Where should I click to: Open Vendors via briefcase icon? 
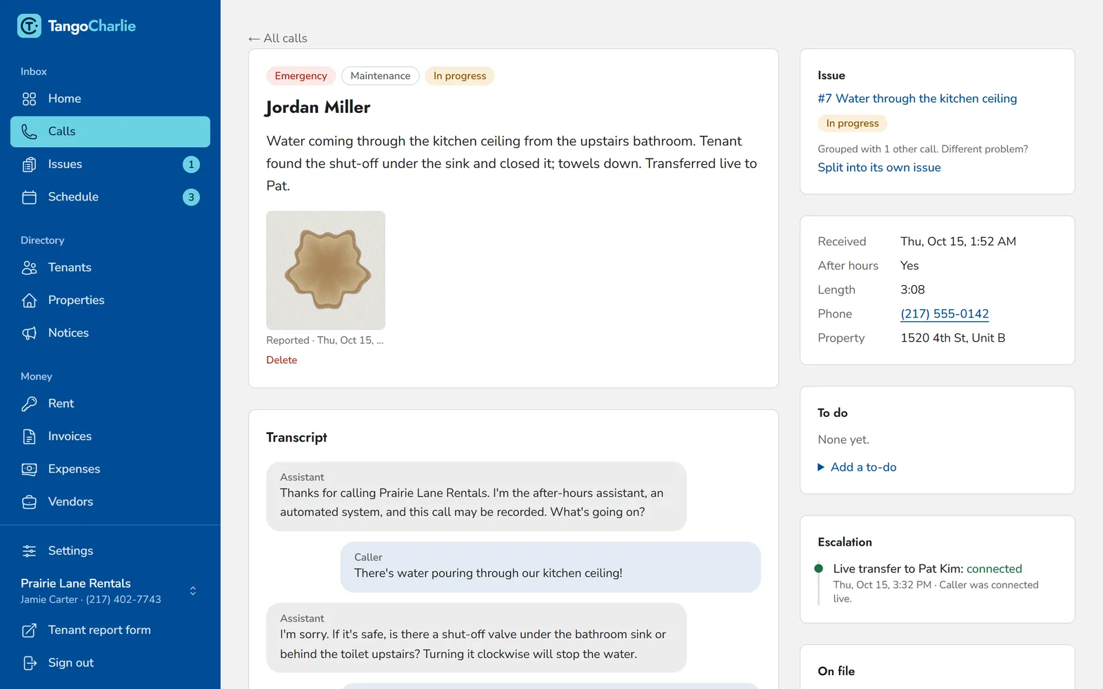pos(29,502)
